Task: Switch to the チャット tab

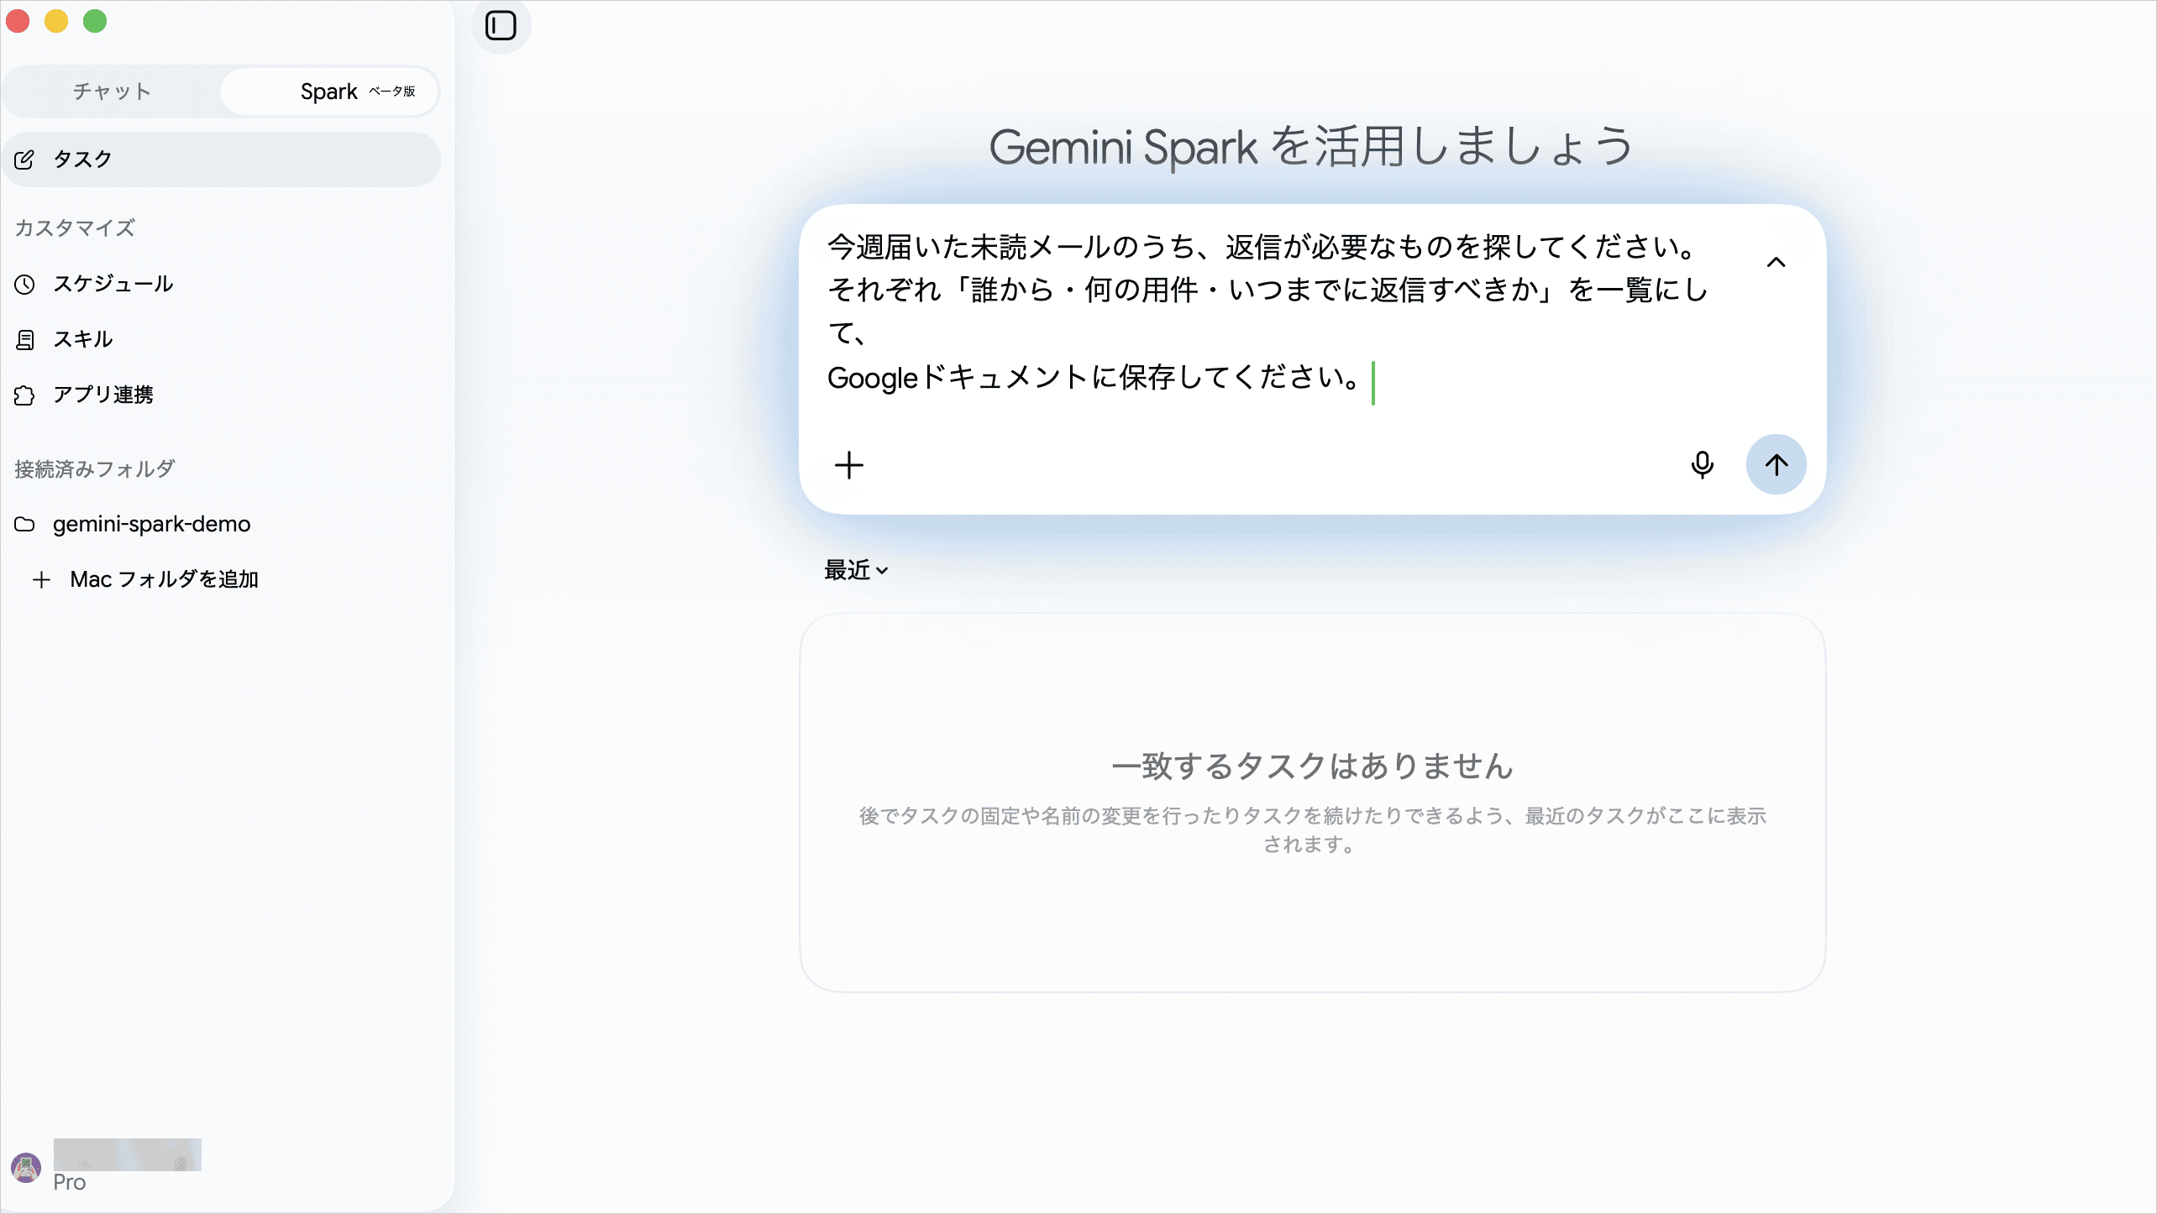Action: click(112, 92)
